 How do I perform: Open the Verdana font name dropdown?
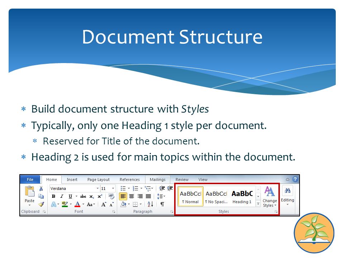97,188
